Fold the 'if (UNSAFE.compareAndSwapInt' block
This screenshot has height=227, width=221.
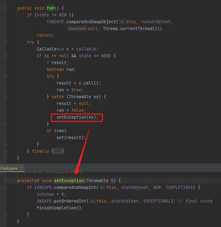[5, 188]
